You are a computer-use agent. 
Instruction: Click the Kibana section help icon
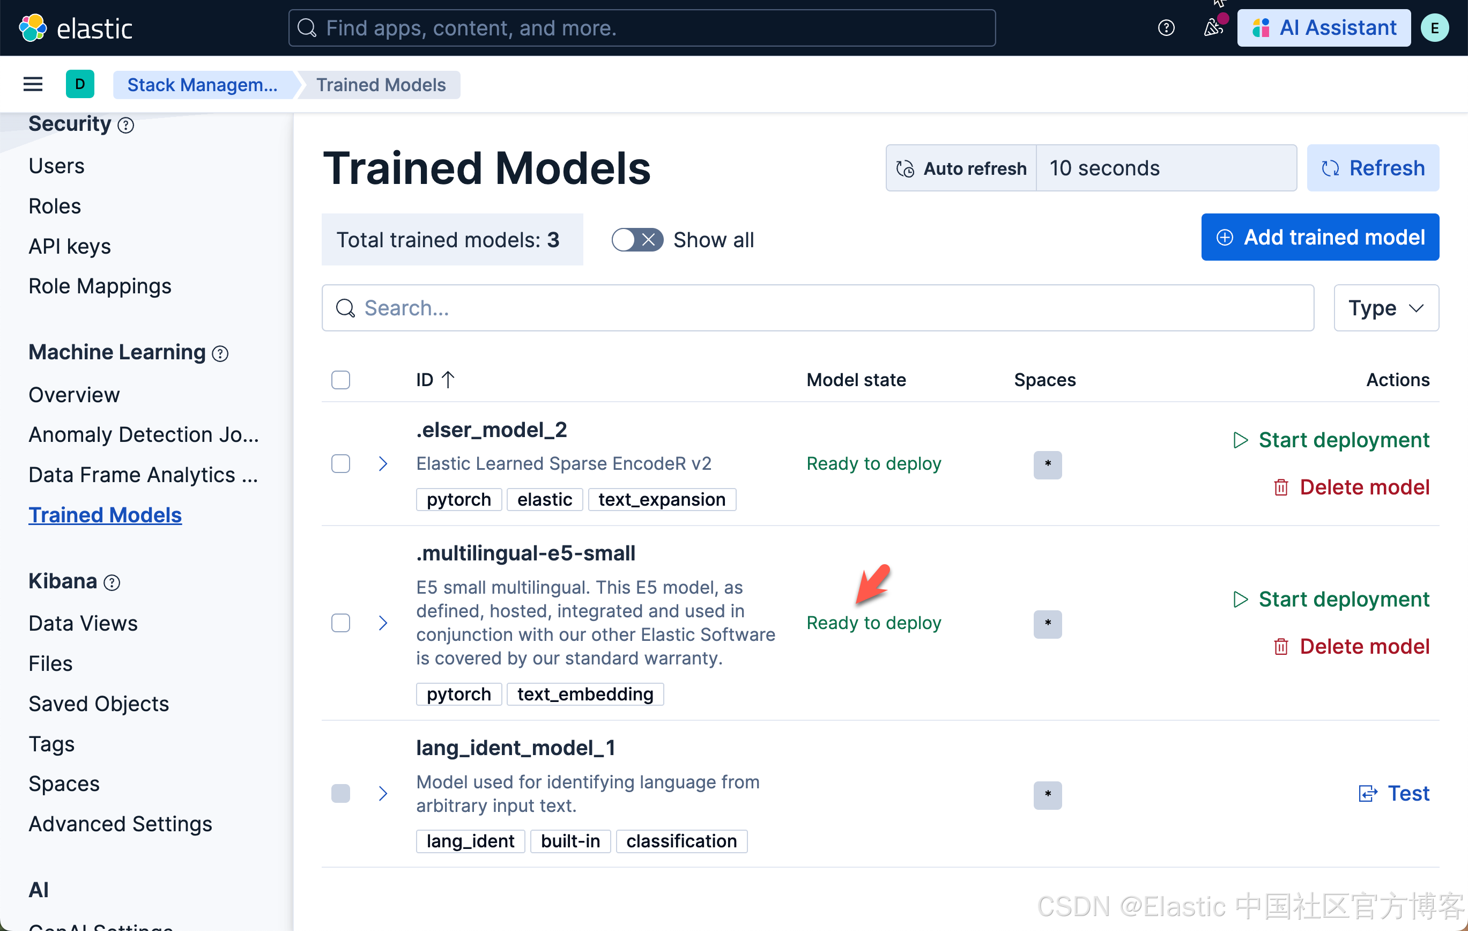112,582
